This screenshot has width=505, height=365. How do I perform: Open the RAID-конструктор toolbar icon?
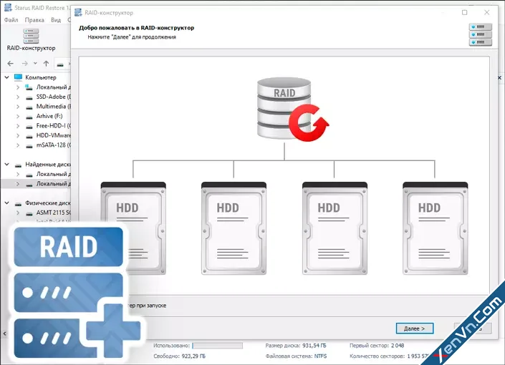tap(31, 40)
